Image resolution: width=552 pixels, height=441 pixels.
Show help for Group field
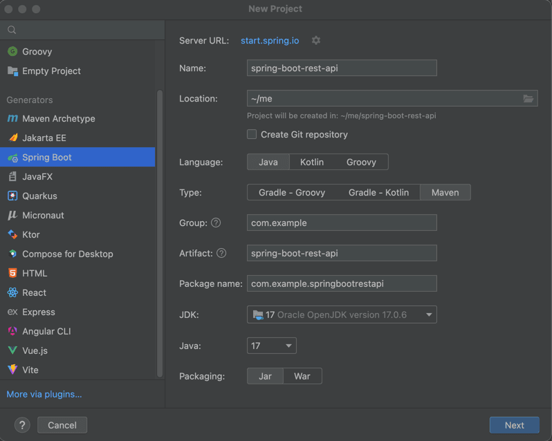pyautogui.click(x=216, y=223)
